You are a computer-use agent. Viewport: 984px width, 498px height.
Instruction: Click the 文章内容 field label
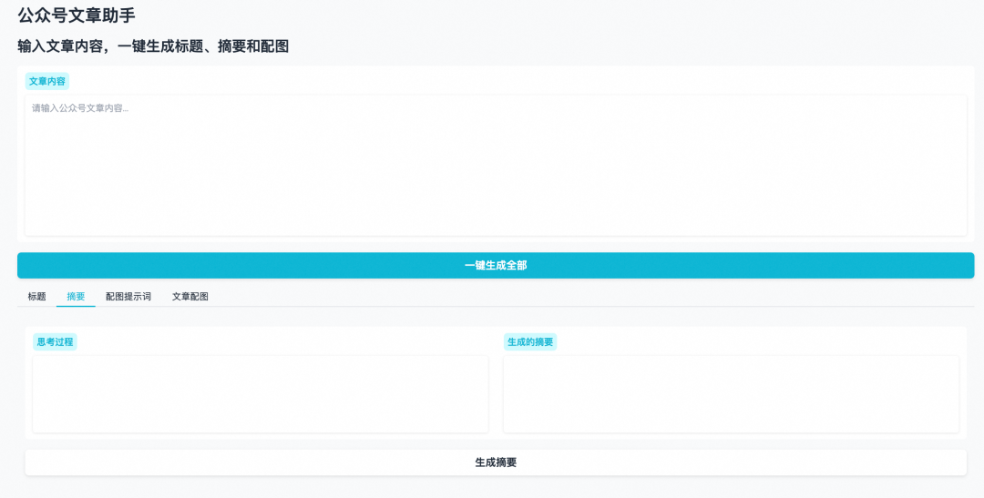[47, 81]
